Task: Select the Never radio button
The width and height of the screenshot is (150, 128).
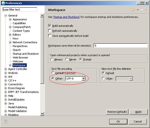Action: coord(67,59)
